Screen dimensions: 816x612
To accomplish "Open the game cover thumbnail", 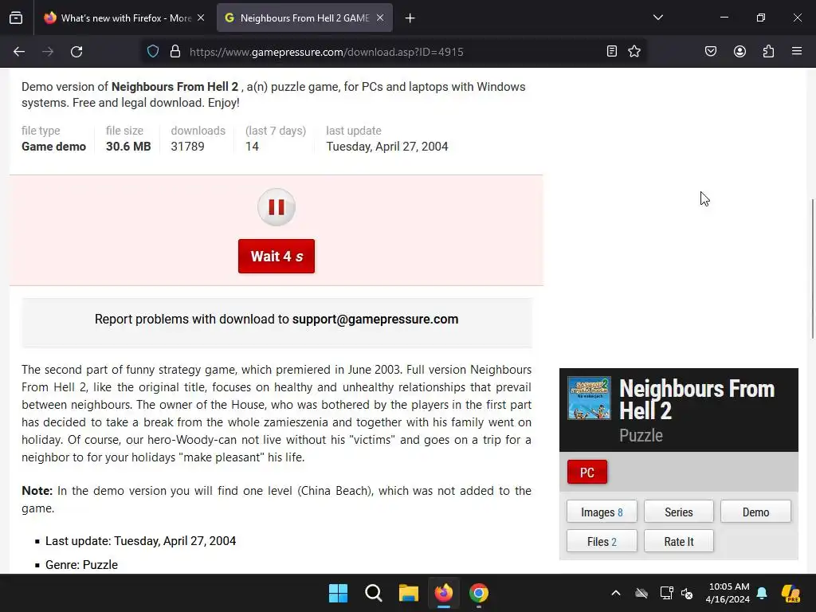I will click(589, 398).
